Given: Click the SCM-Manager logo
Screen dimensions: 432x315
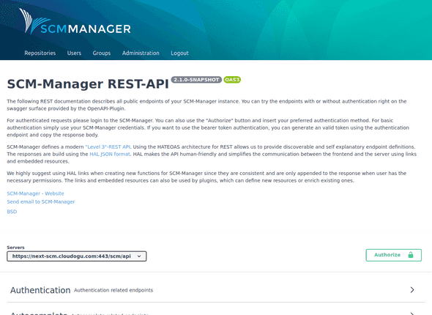Looking at the screenshot, I should point(75,21).
